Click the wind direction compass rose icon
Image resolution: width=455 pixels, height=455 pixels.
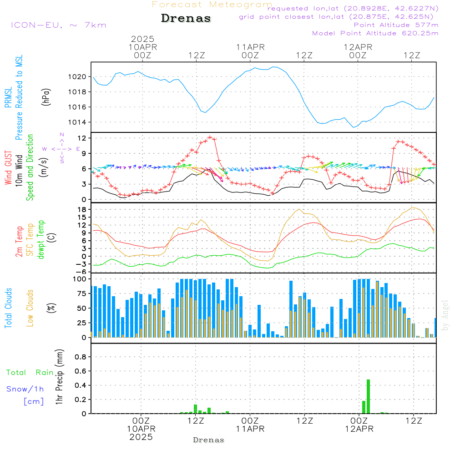(x=62, y=149)
